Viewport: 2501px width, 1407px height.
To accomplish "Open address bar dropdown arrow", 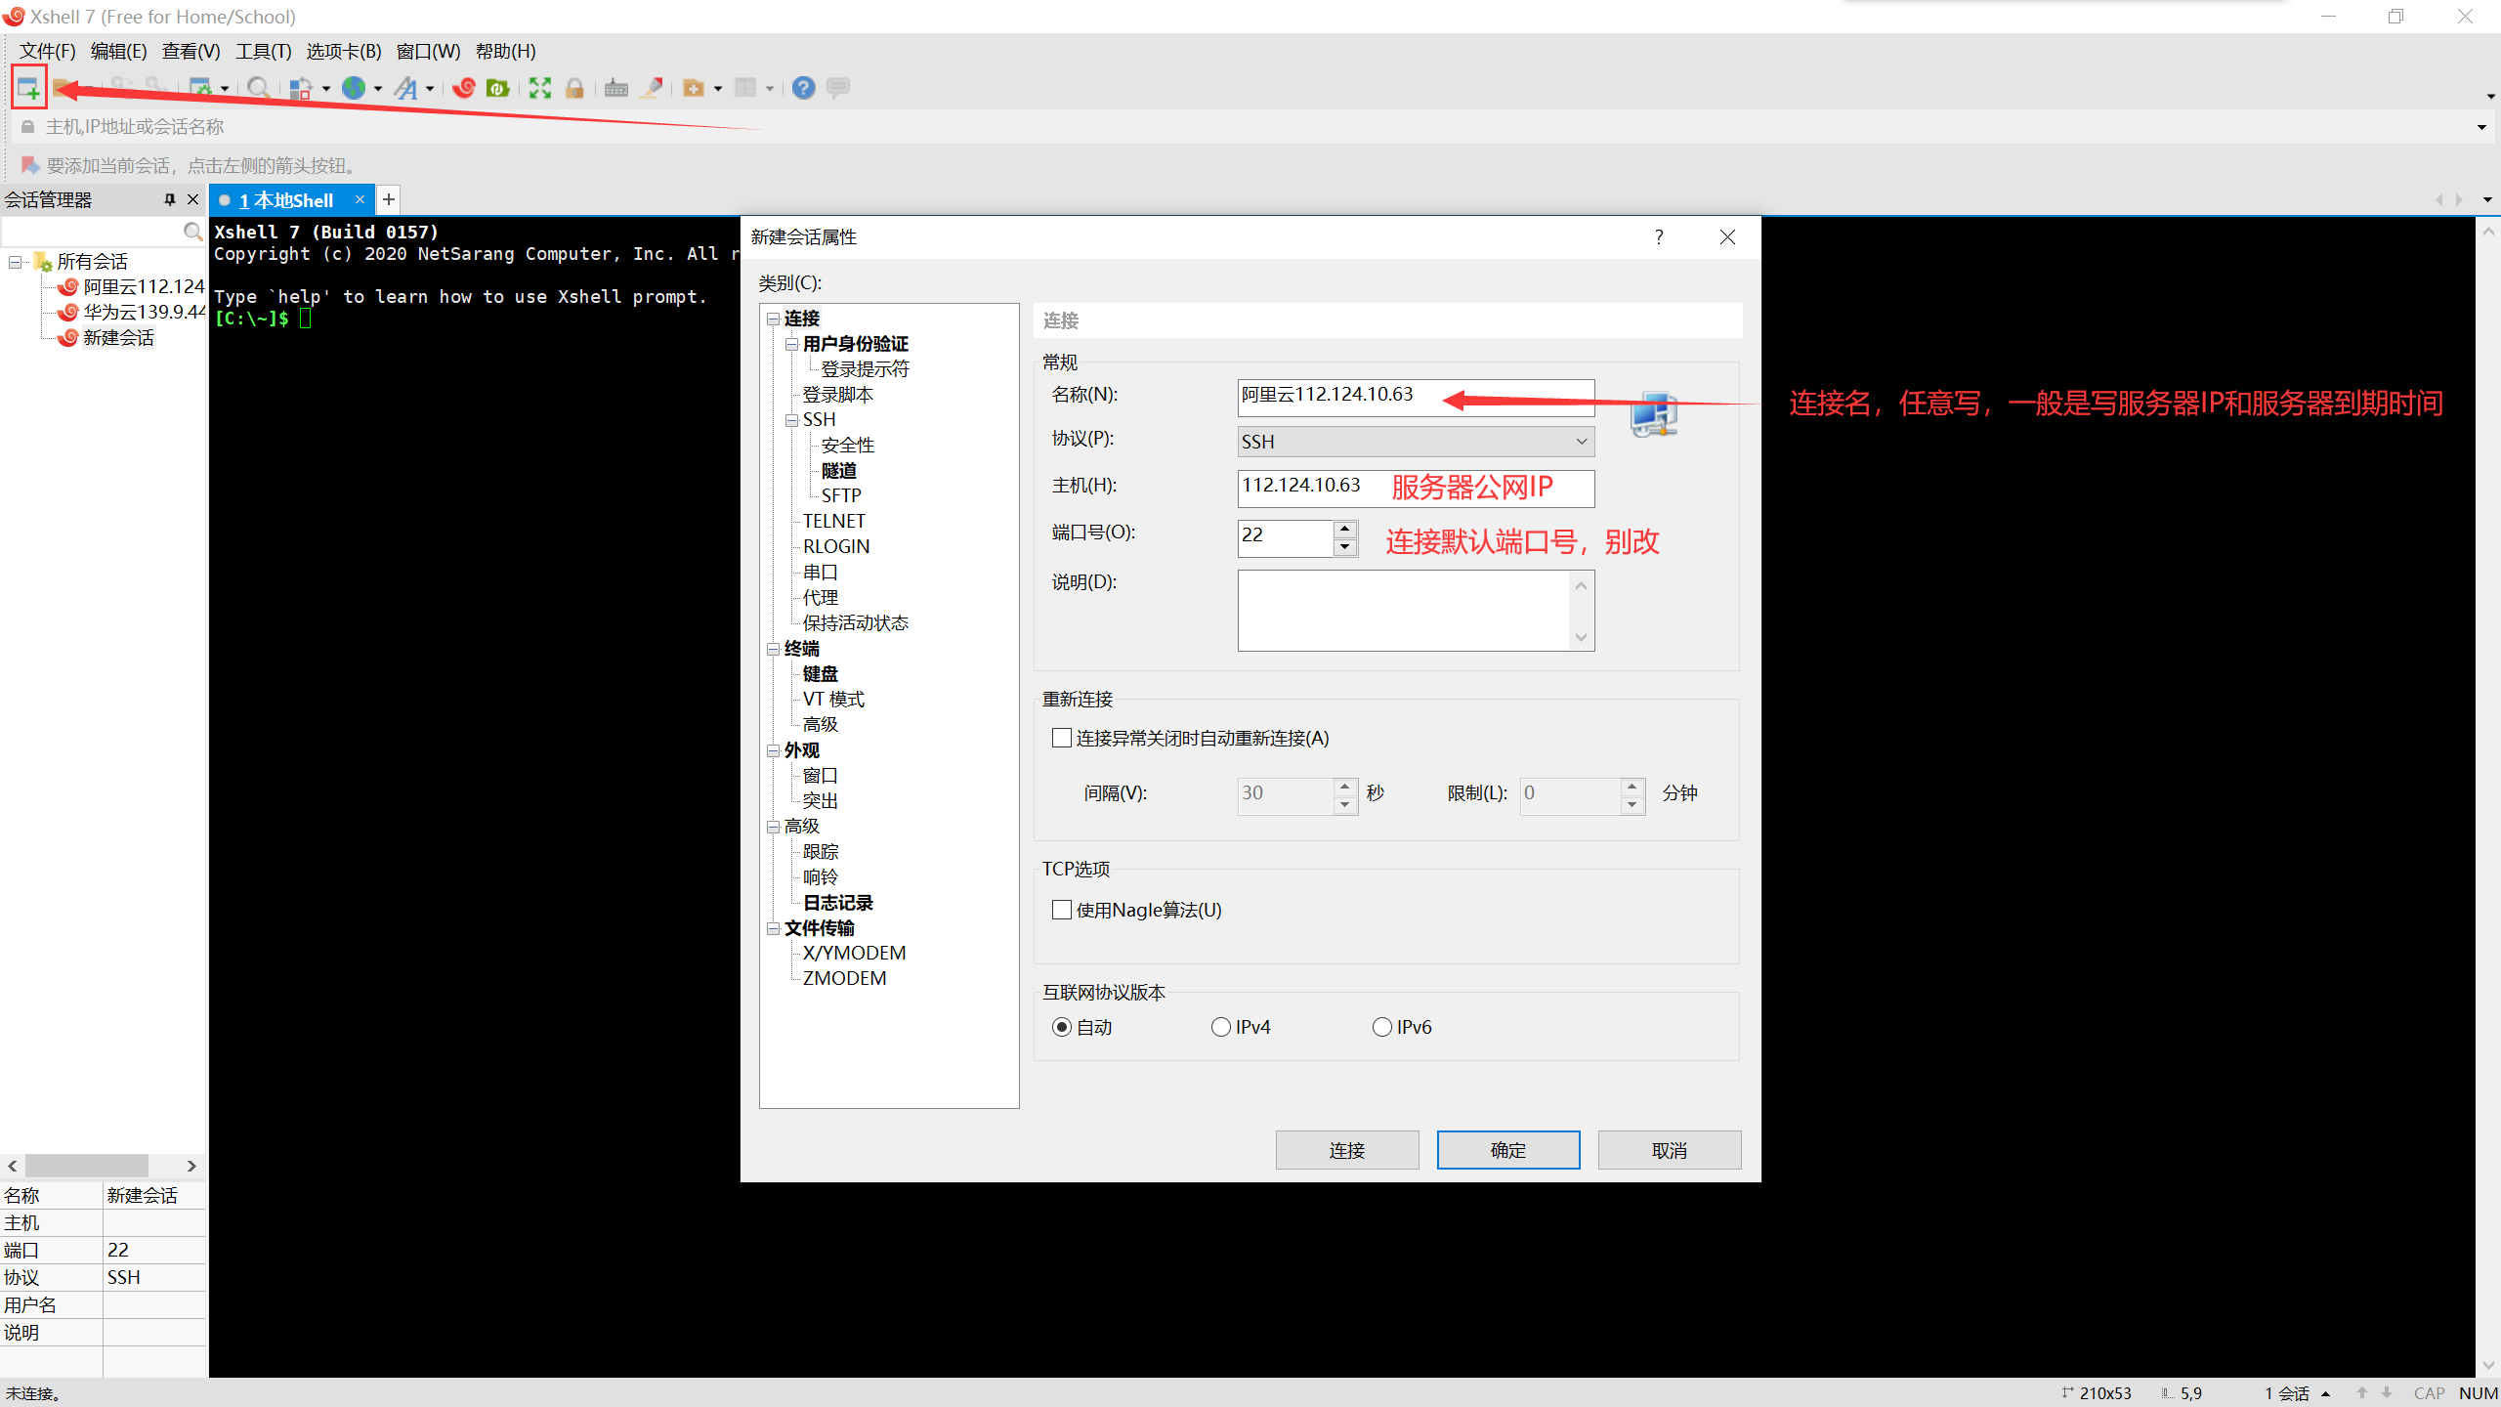I will tap(2481, 127).
